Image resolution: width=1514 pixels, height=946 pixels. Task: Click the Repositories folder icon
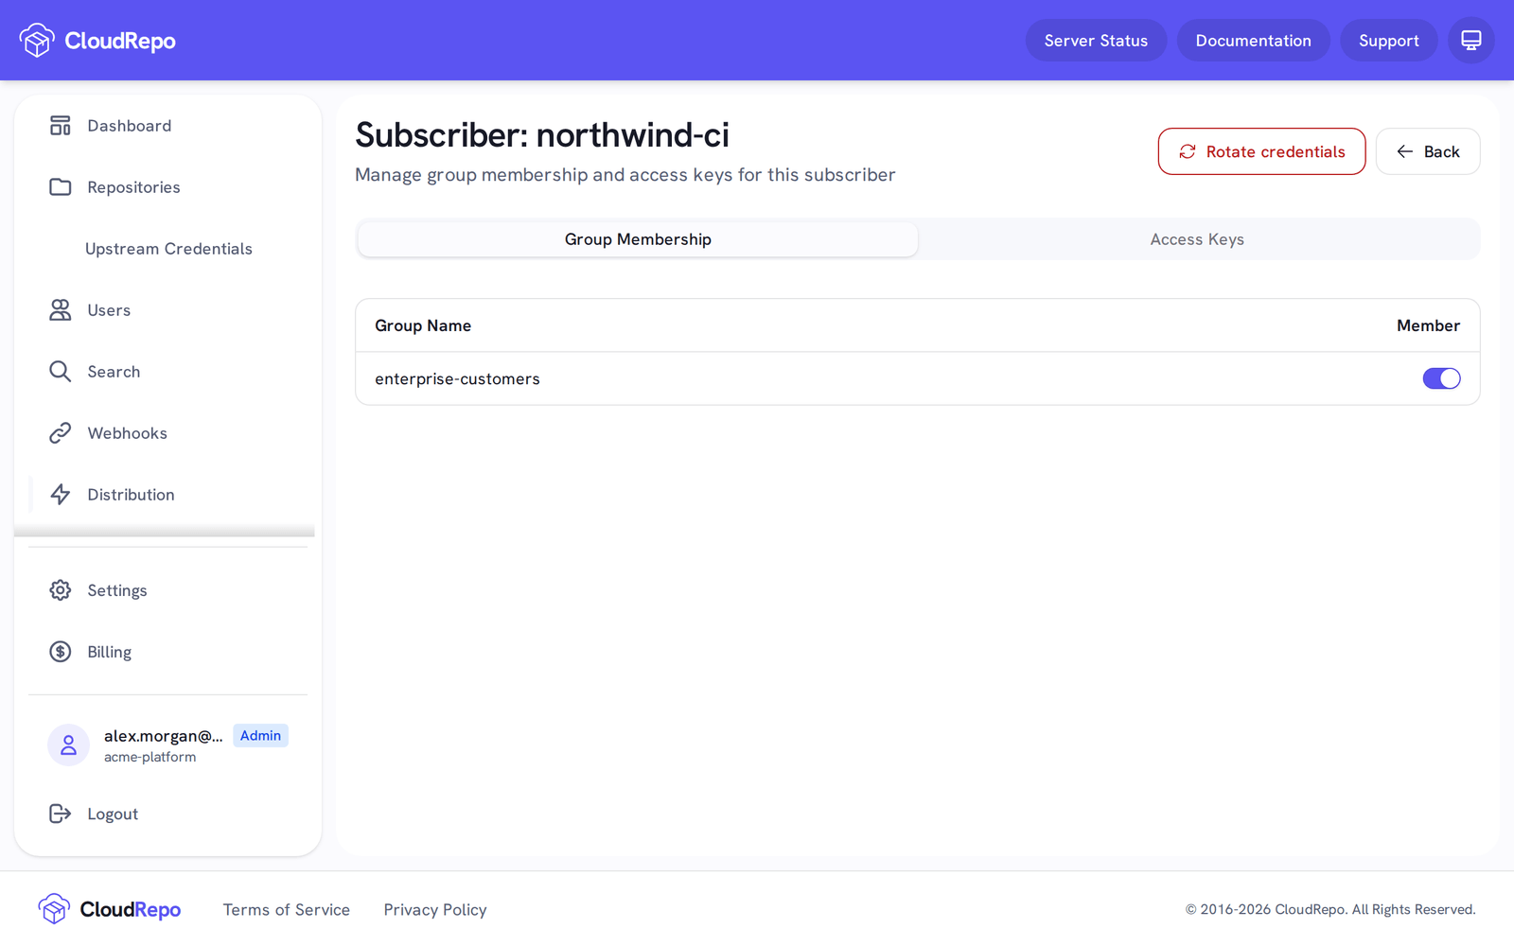click(61, 187)
